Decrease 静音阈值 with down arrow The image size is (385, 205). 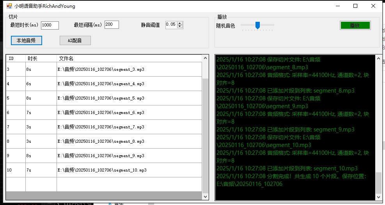pyautogui.click(x=180, y=27)
